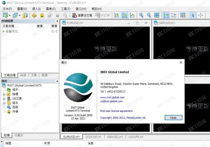The height and width of the screenshot is (147, 210).
Task: Select the 報價 tab in Market Watch
Action: pos(44,75)
